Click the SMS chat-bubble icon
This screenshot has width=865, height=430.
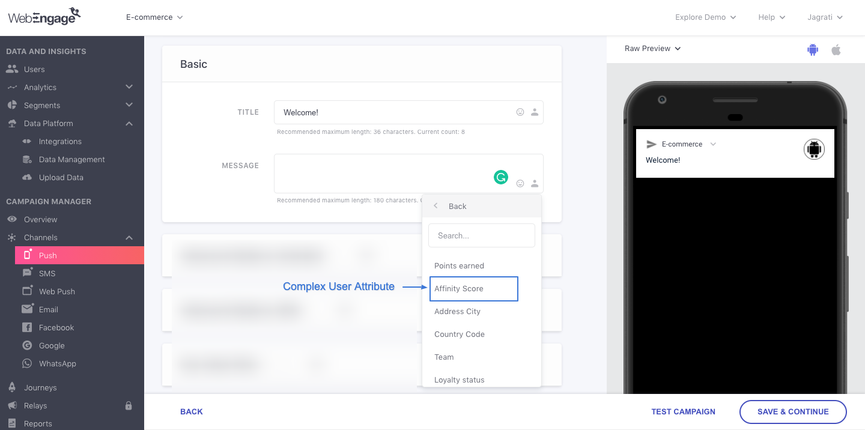[27, 273]
